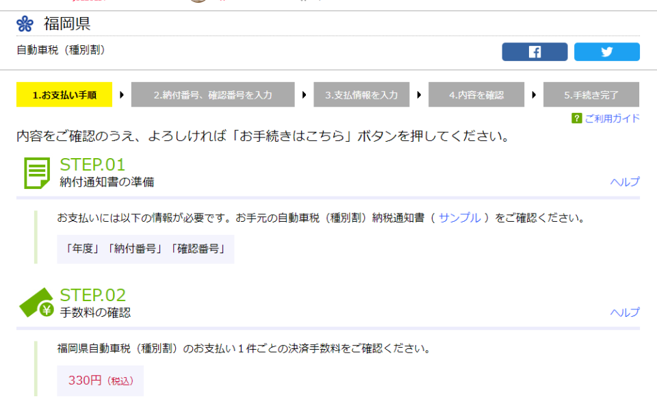
Task: Click the STEP.02 heading
Action: pyautogui.click(x=92, y=295)
